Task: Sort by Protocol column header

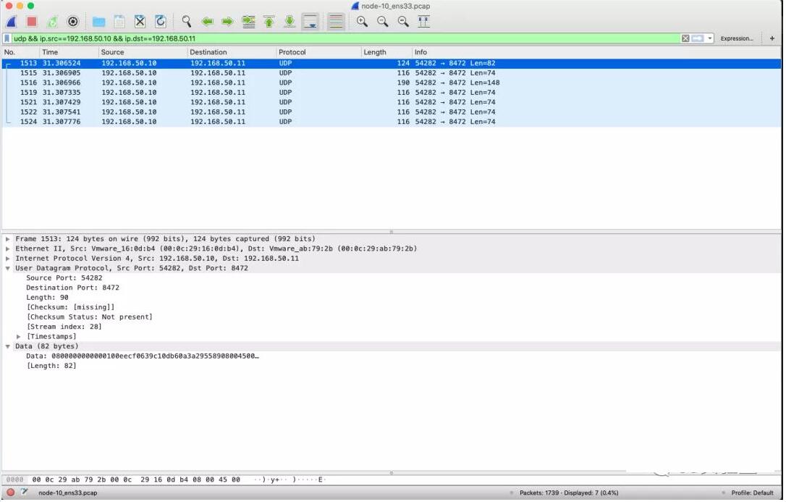Action: click(x=318, y=52)
